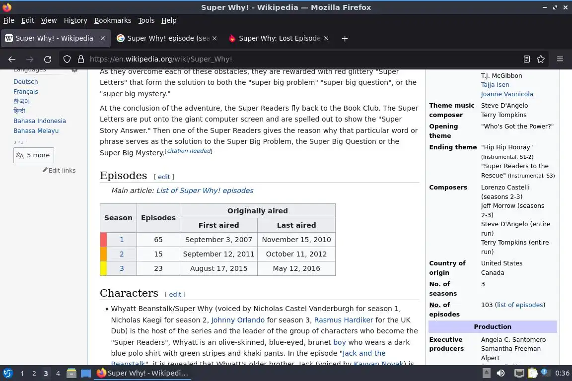Click edit link next to Episodes heading

point(164,177)
